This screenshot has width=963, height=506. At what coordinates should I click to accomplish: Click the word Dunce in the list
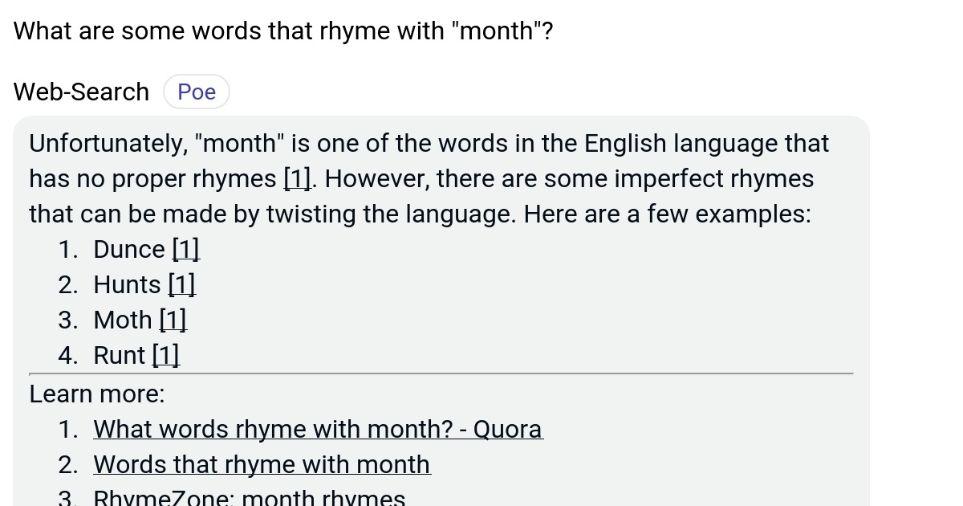129,249
